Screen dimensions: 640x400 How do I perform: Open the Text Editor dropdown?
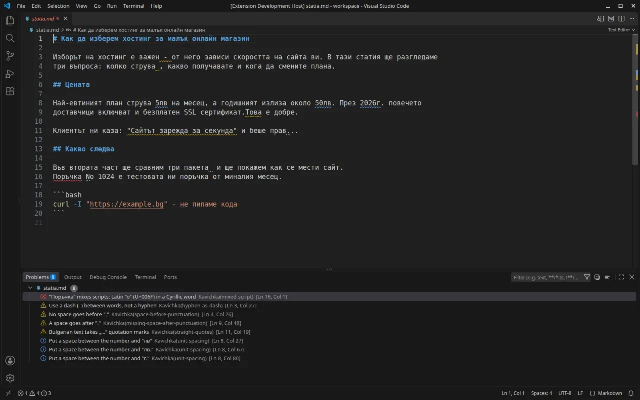(x=621, y=30)
